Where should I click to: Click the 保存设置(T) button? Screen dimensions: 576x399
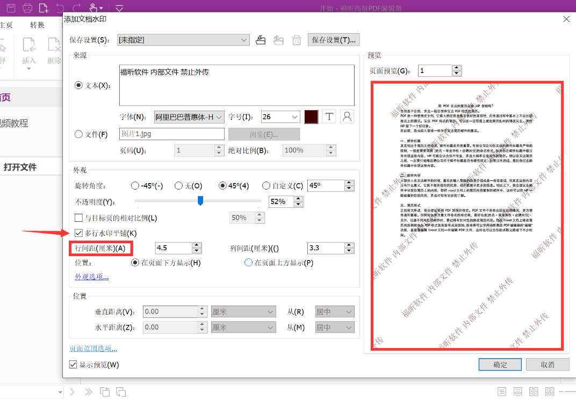334,40
